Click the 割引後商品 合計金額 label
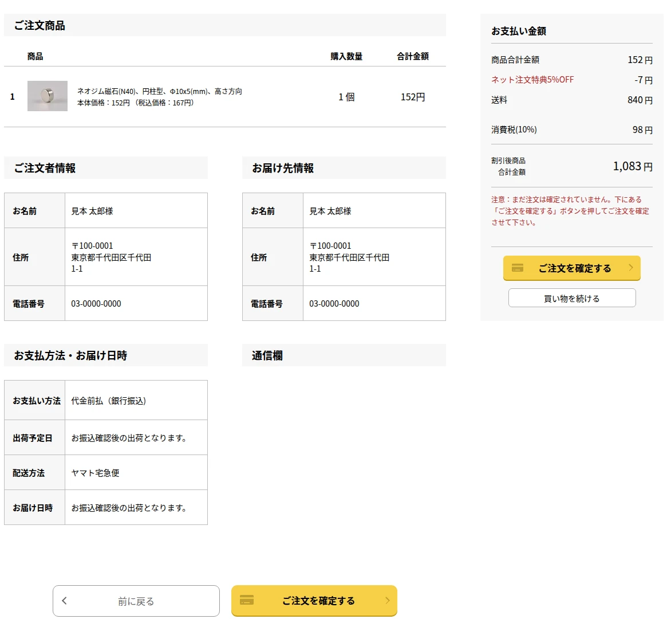Viewport: 667px width, 619px height. click(508, 166)
